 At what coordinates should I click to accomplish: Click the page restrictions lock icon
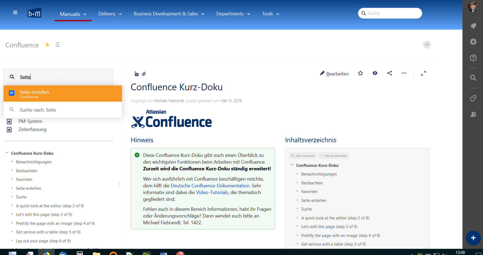pos(136,74)
